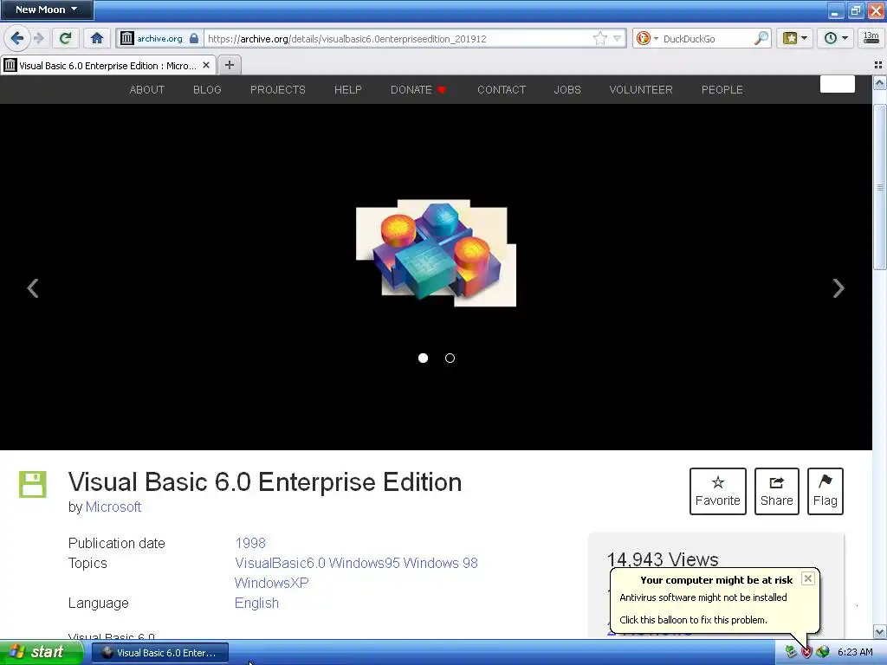Click the Visual Basic cover image
The width and height of the screenshot is (887, 665).
tap(437, 253)
